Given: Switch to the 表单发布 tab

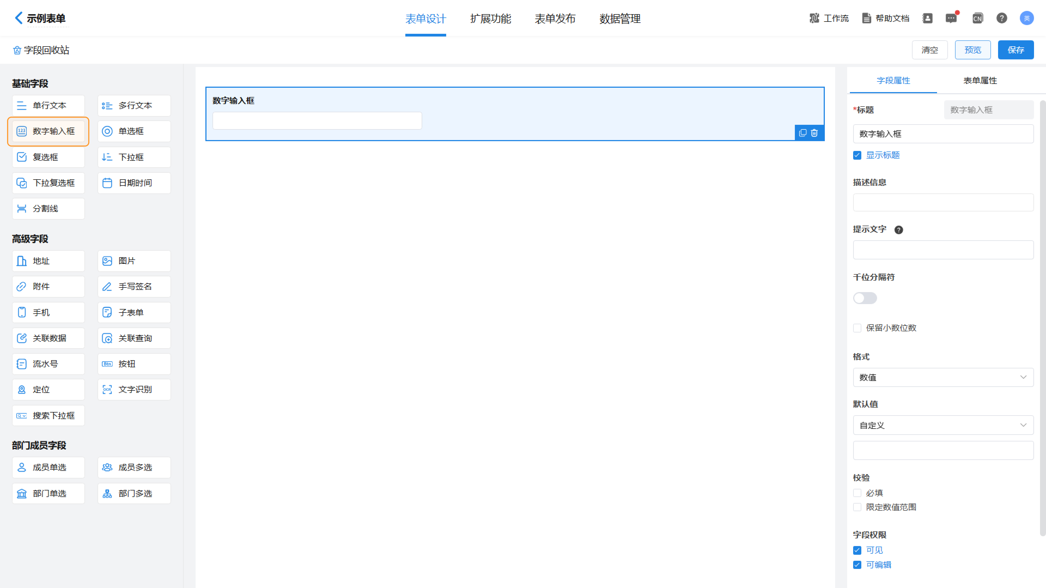Looking at the screenshot, I should (555, 19).
